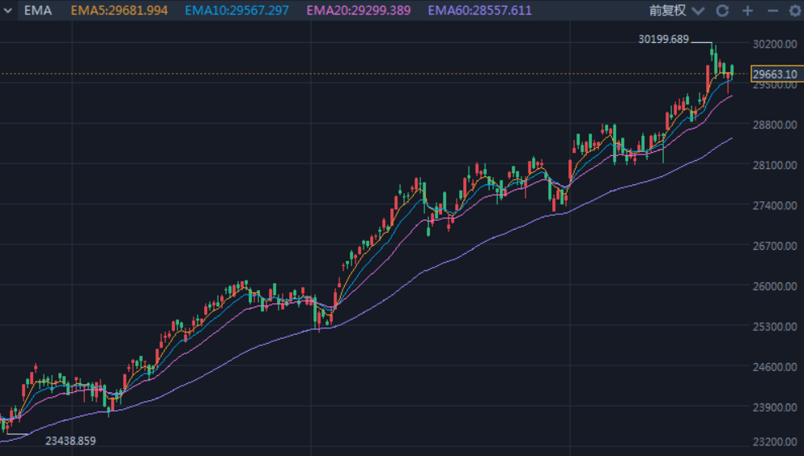Click the 30200.00 price axis label
The width and height of the screenshot is (804, 456).
[x=775, y=44]
